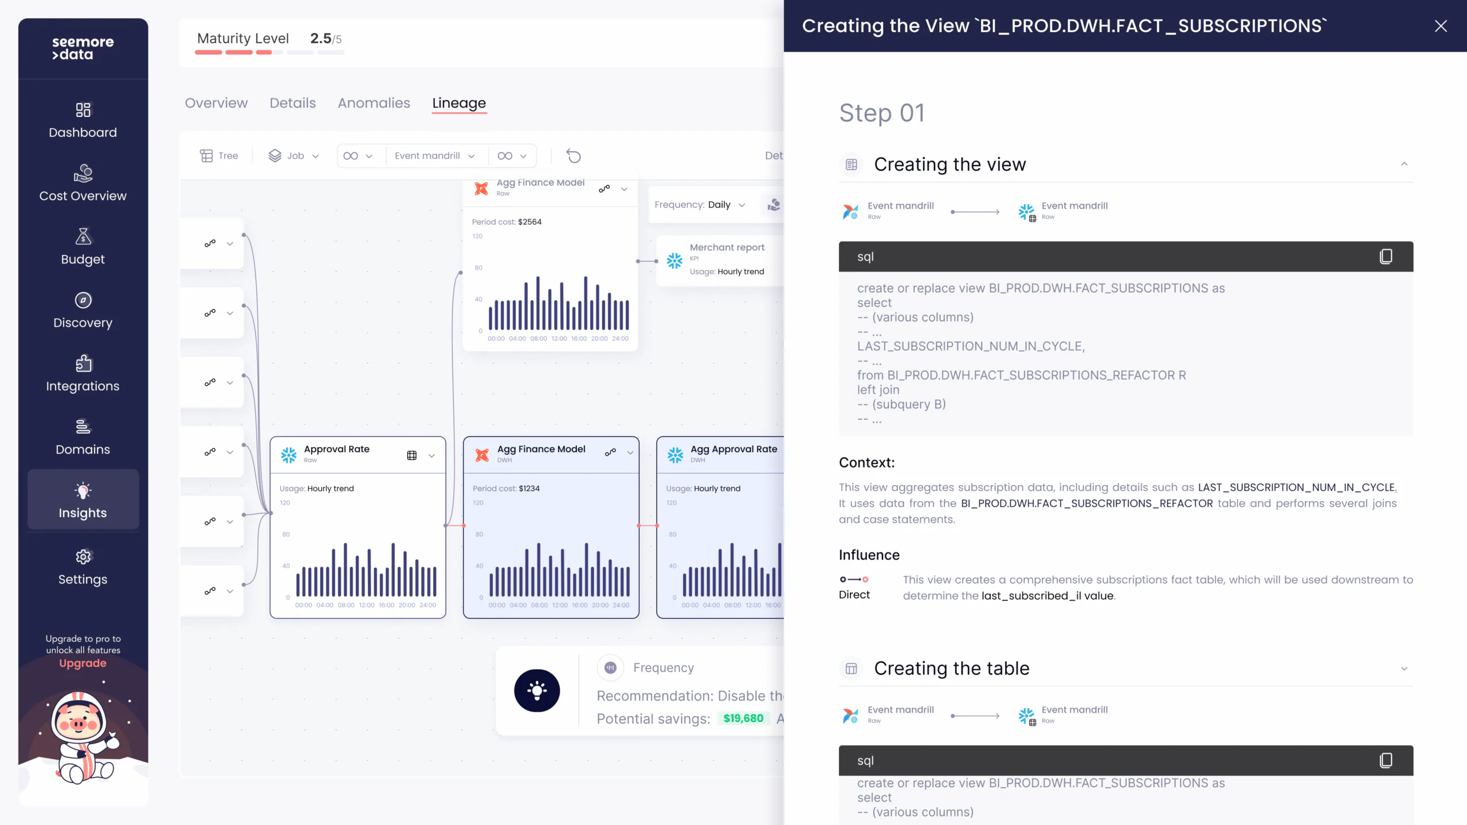Copy the first sql code block
Screen dimensions: 1467x825
pos(1386,257)
